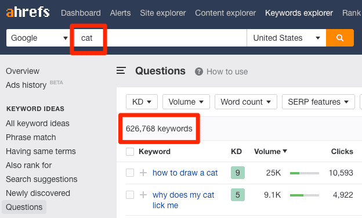
Task: Click the KD badge 9
Action: [238, 173]
